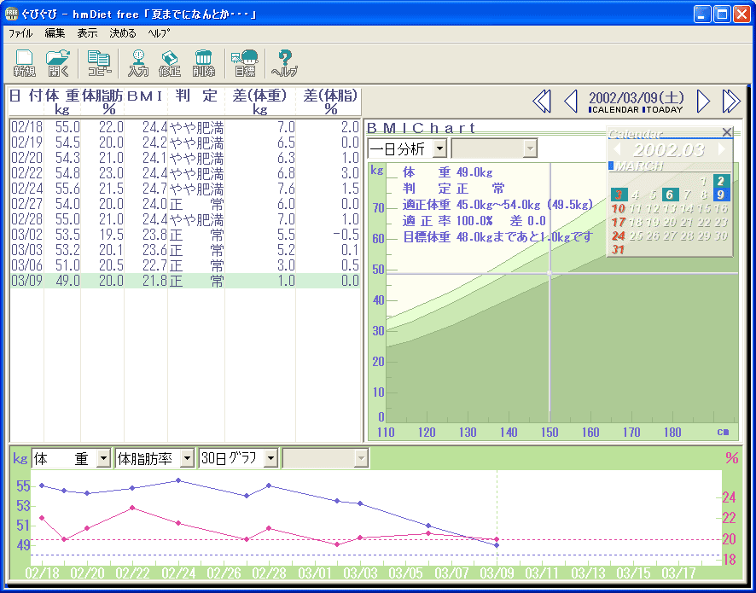
Task: Click the 開く (Open) folder icon
Action: (58, 62)
